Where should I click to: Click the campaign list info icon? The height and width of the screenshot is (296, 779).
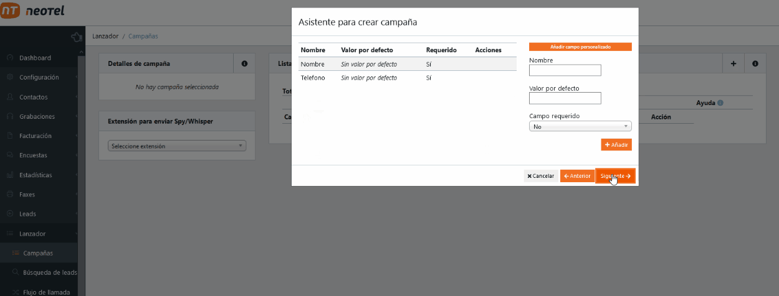pos(755,63)
